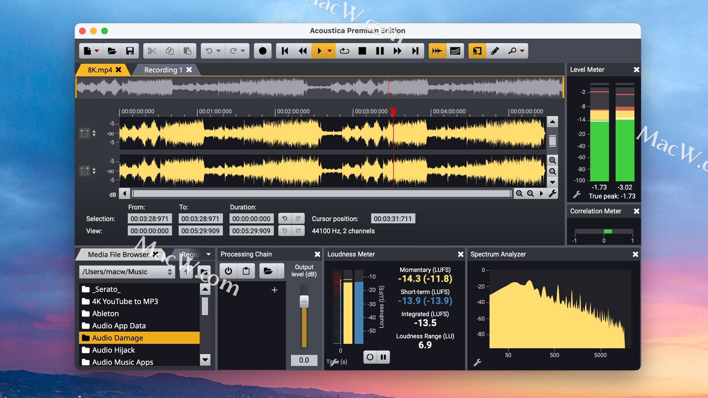Image resolution: width=708 pixels, height=398 pixels.
Task: Toggle loop playback
Action: [x=345, y=51]
